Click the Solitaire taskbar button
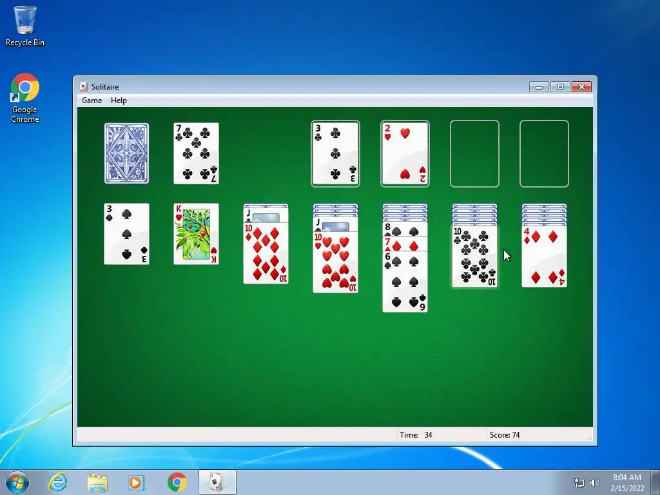The height and width of the screenshot is (495, 660). coord(217,482)
